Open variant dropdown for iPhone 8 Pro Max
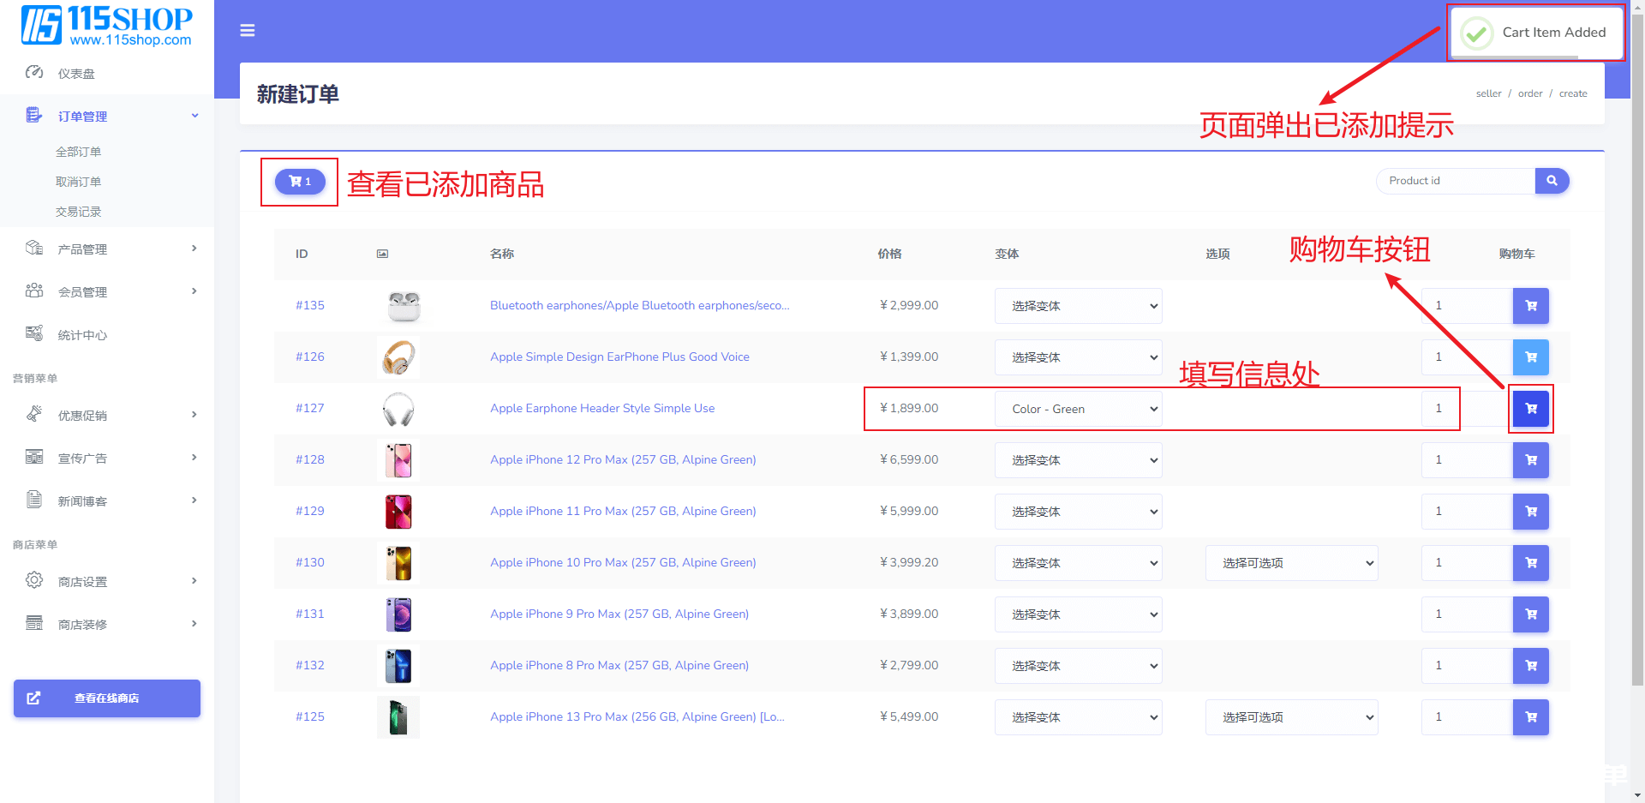This screenshot has width=1645, height=803. (1078, 666)
